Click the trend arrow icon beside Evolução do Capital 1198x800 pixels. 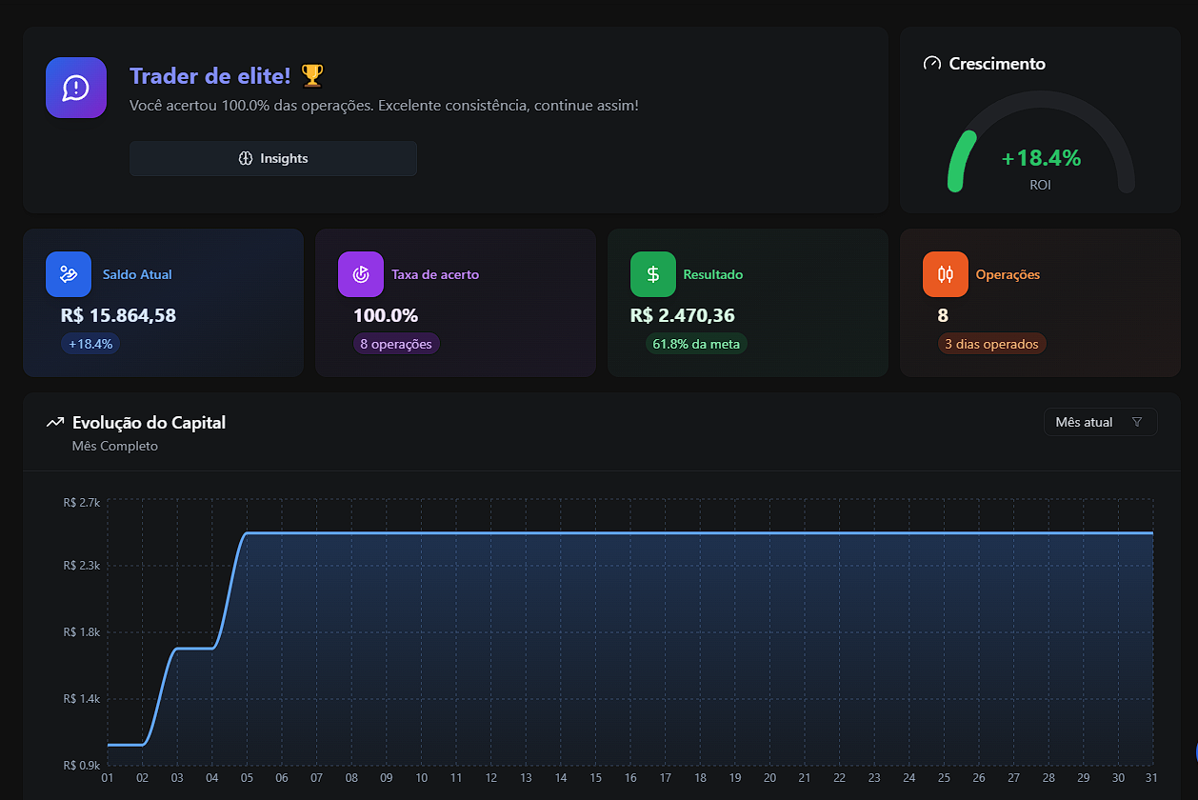(54, 421)
